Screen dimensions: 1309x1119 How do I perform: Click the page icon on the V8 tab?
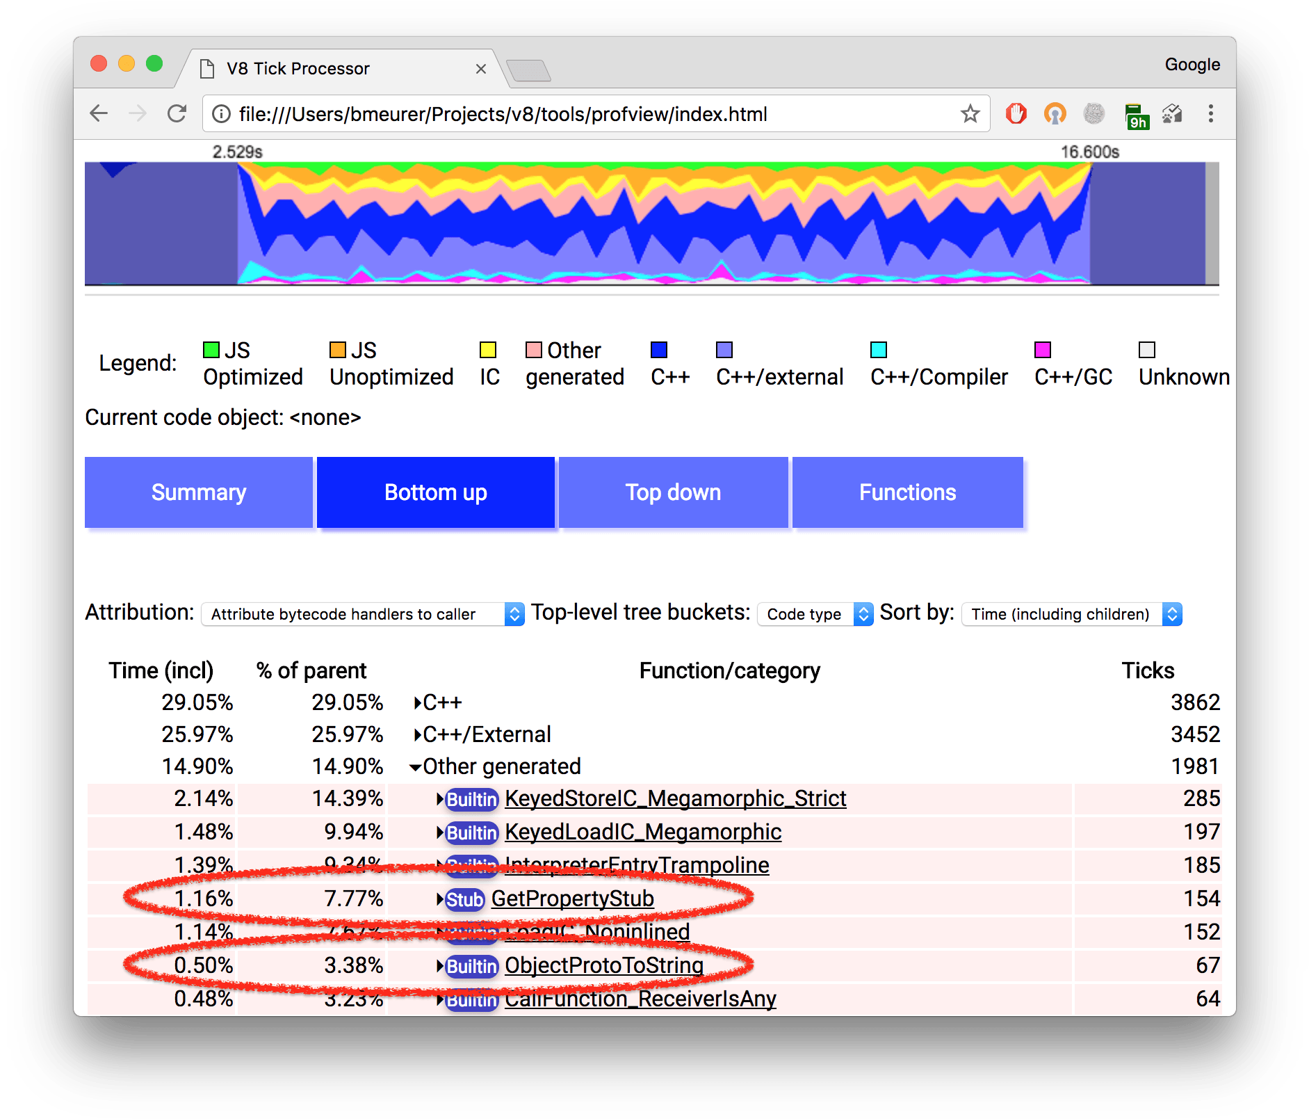tap(206, 68)
